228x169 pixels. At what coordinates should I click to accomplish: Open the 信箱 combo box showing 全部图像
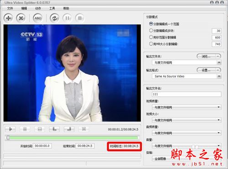click(187, 158)
